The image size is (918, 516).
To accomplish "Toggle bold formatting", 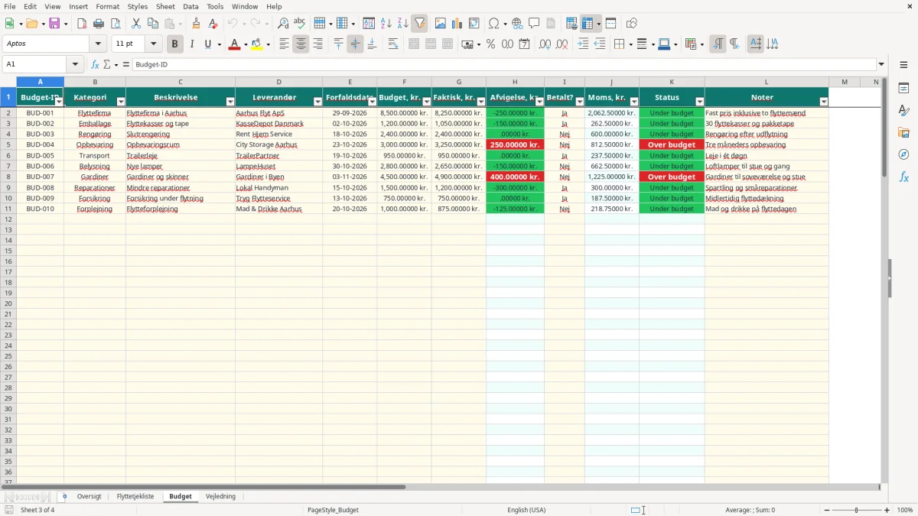I will click(174, 44).
